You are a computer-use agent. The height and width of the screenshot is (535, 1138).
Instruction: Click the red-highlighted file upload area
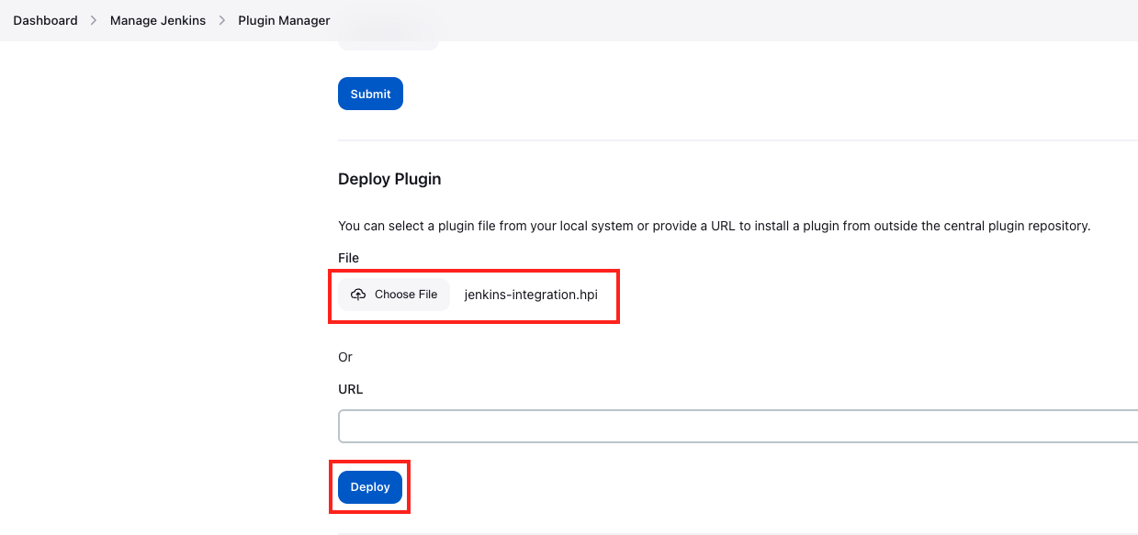pyautogui.click(x=474, y=296)
